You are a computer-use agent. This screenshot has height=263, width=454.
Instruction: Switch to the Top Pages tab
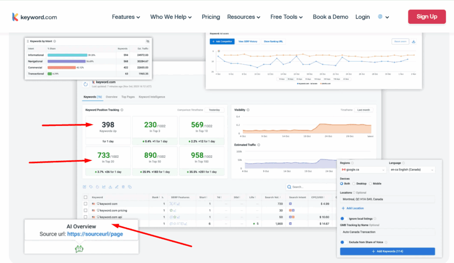click(x=128, y=96)
